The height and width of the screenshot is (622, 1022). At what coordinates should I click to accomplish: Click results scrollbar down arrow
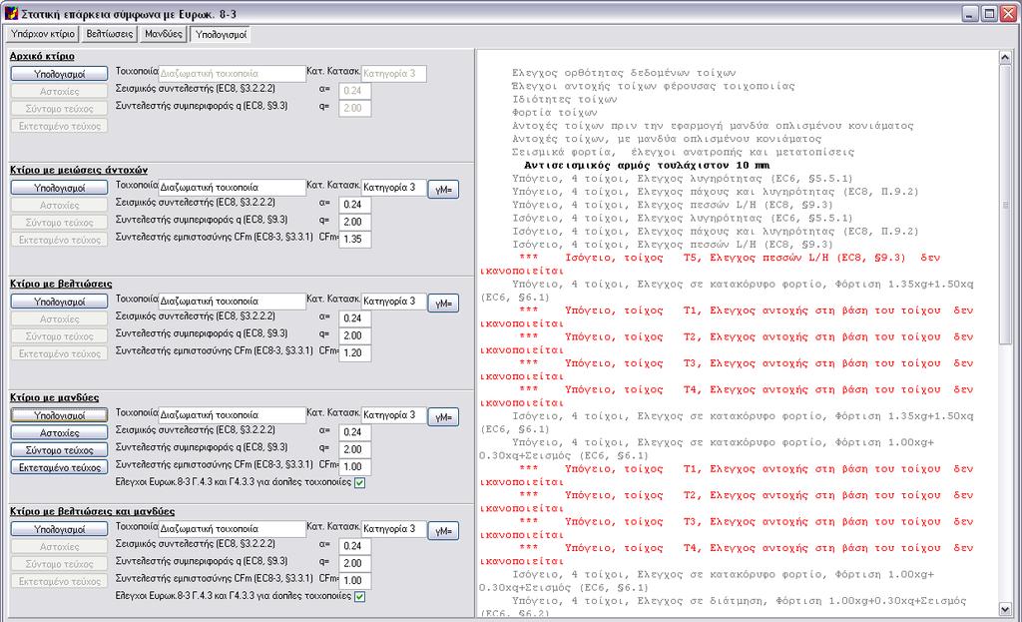[1004, 610]
